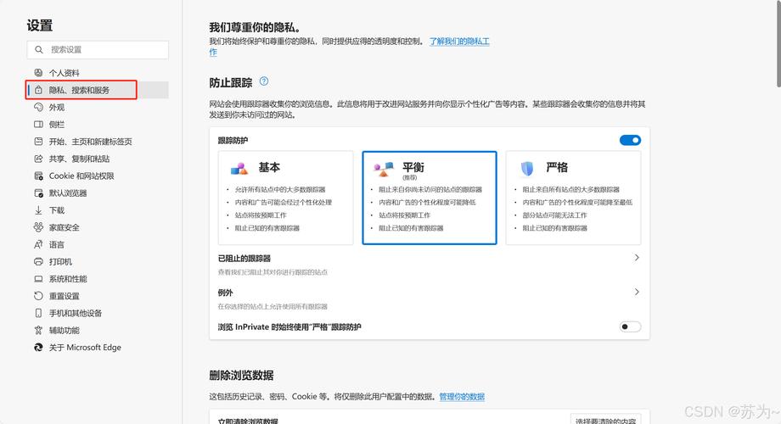781x424 pixels.
Task: Click the page vertical scrollbar
Action: click(x=777, y=51)
